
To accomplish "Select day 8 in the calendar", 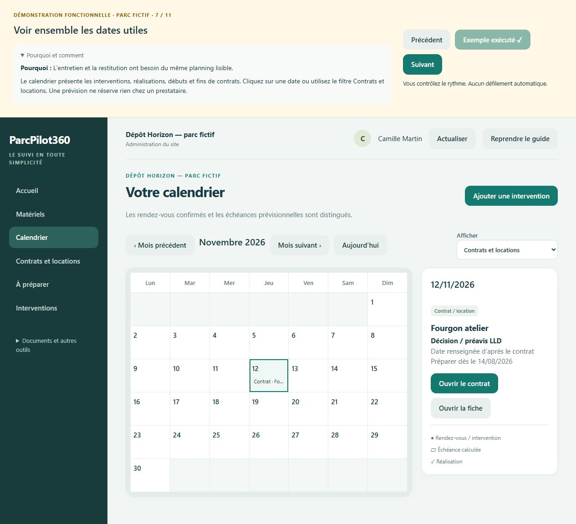I will click(x=387, y=342).
